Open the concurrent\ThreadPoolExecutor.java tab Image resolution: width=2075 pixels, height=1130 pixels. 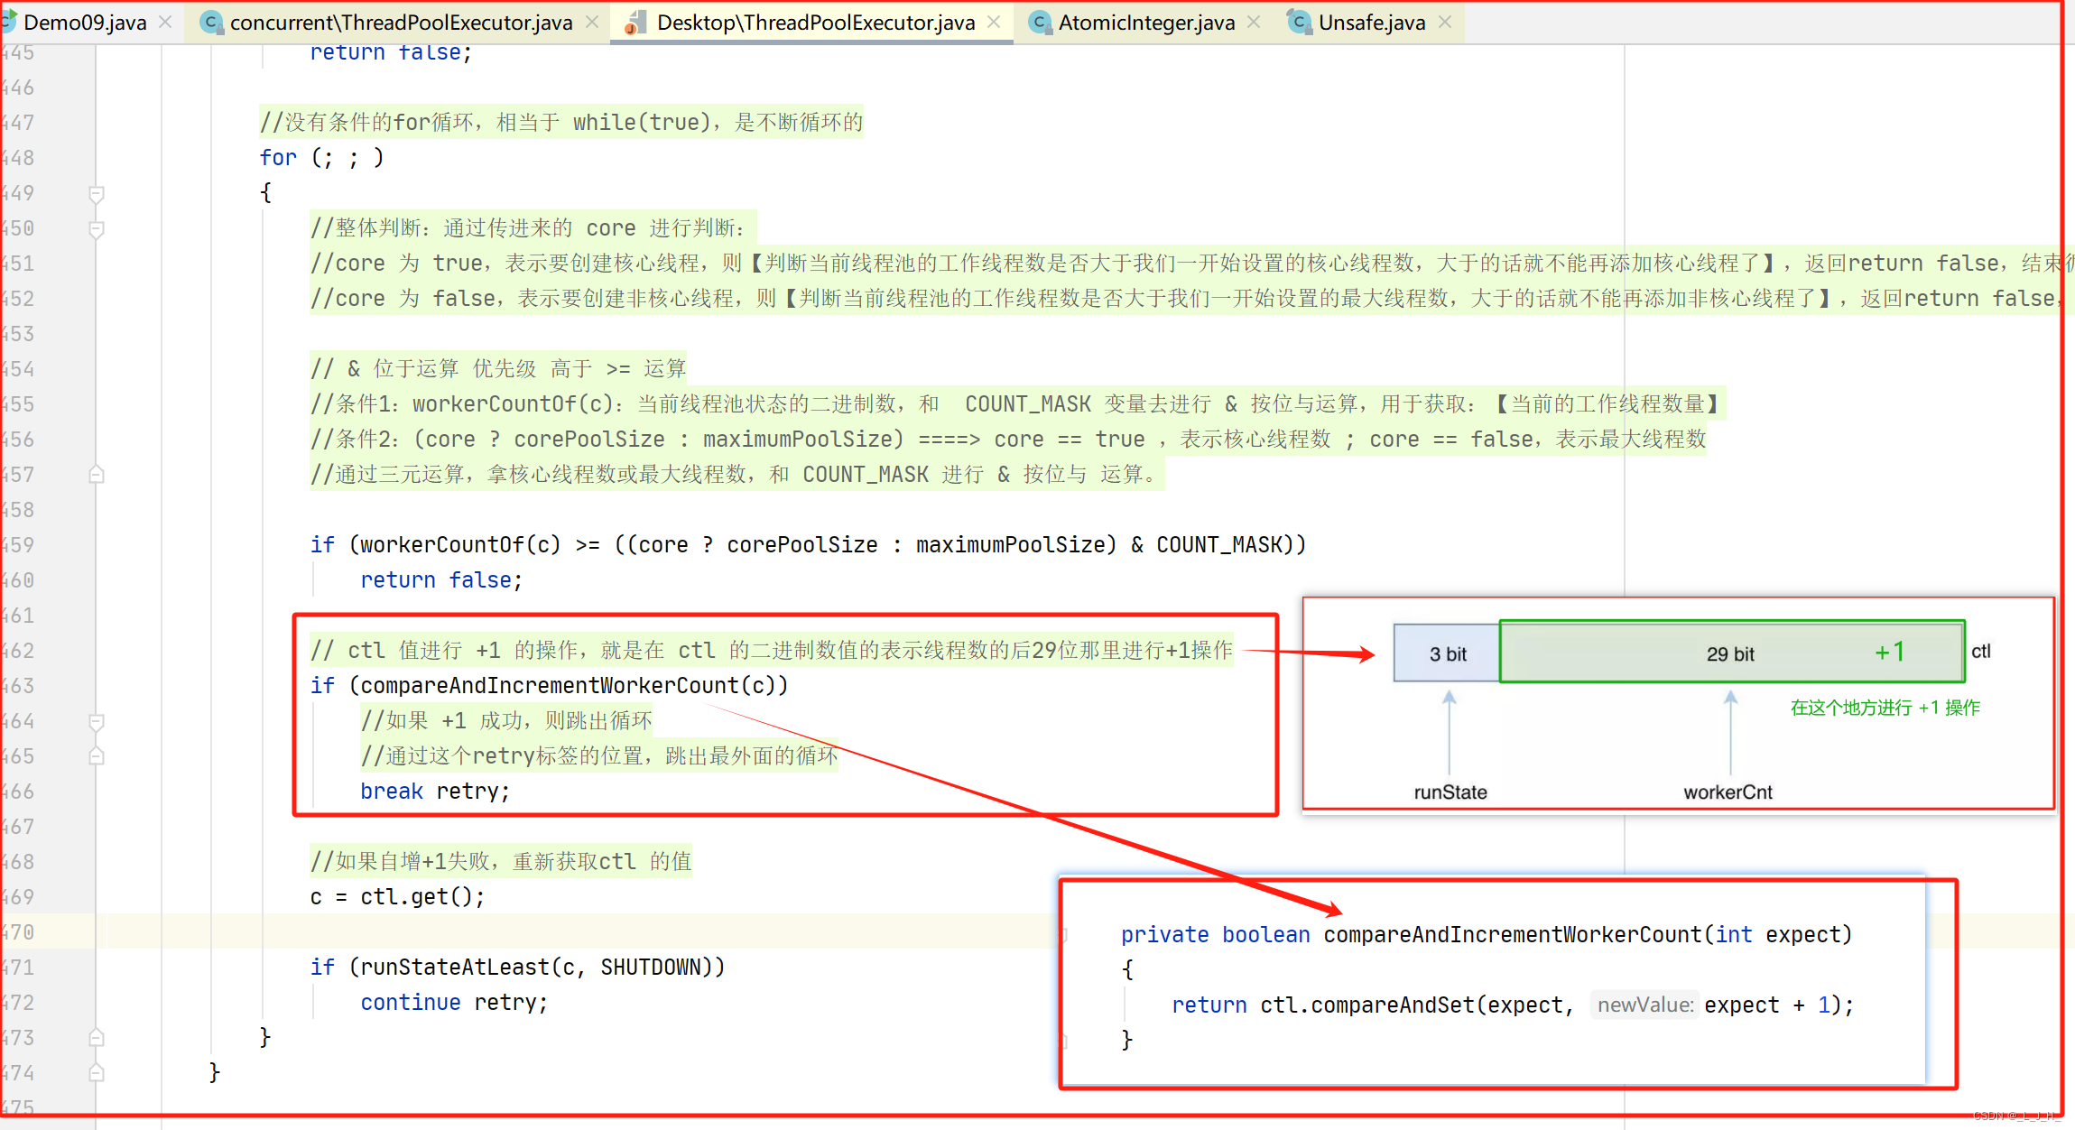[x=401, y=23]
